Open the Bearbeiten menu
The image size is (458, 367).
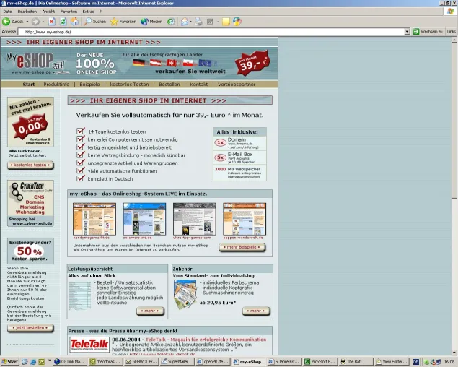point(27,12)
